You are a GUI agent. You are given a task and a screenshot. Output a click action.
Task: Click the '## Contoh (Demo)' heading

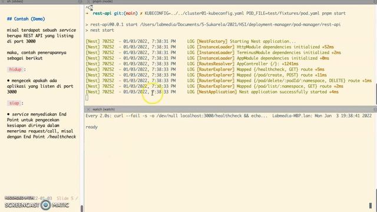pyautogui.click(x=26, y=19)
